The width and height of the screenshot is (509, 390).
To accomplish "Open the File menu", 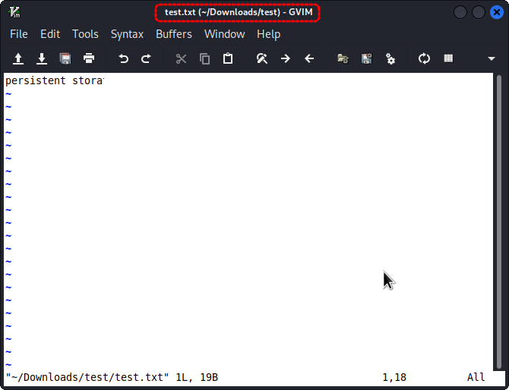I will [19, 34].
